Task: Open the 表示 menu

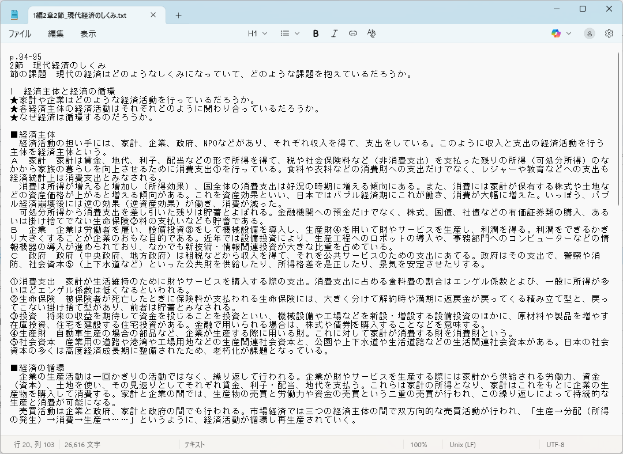Action: click(88, 34)
